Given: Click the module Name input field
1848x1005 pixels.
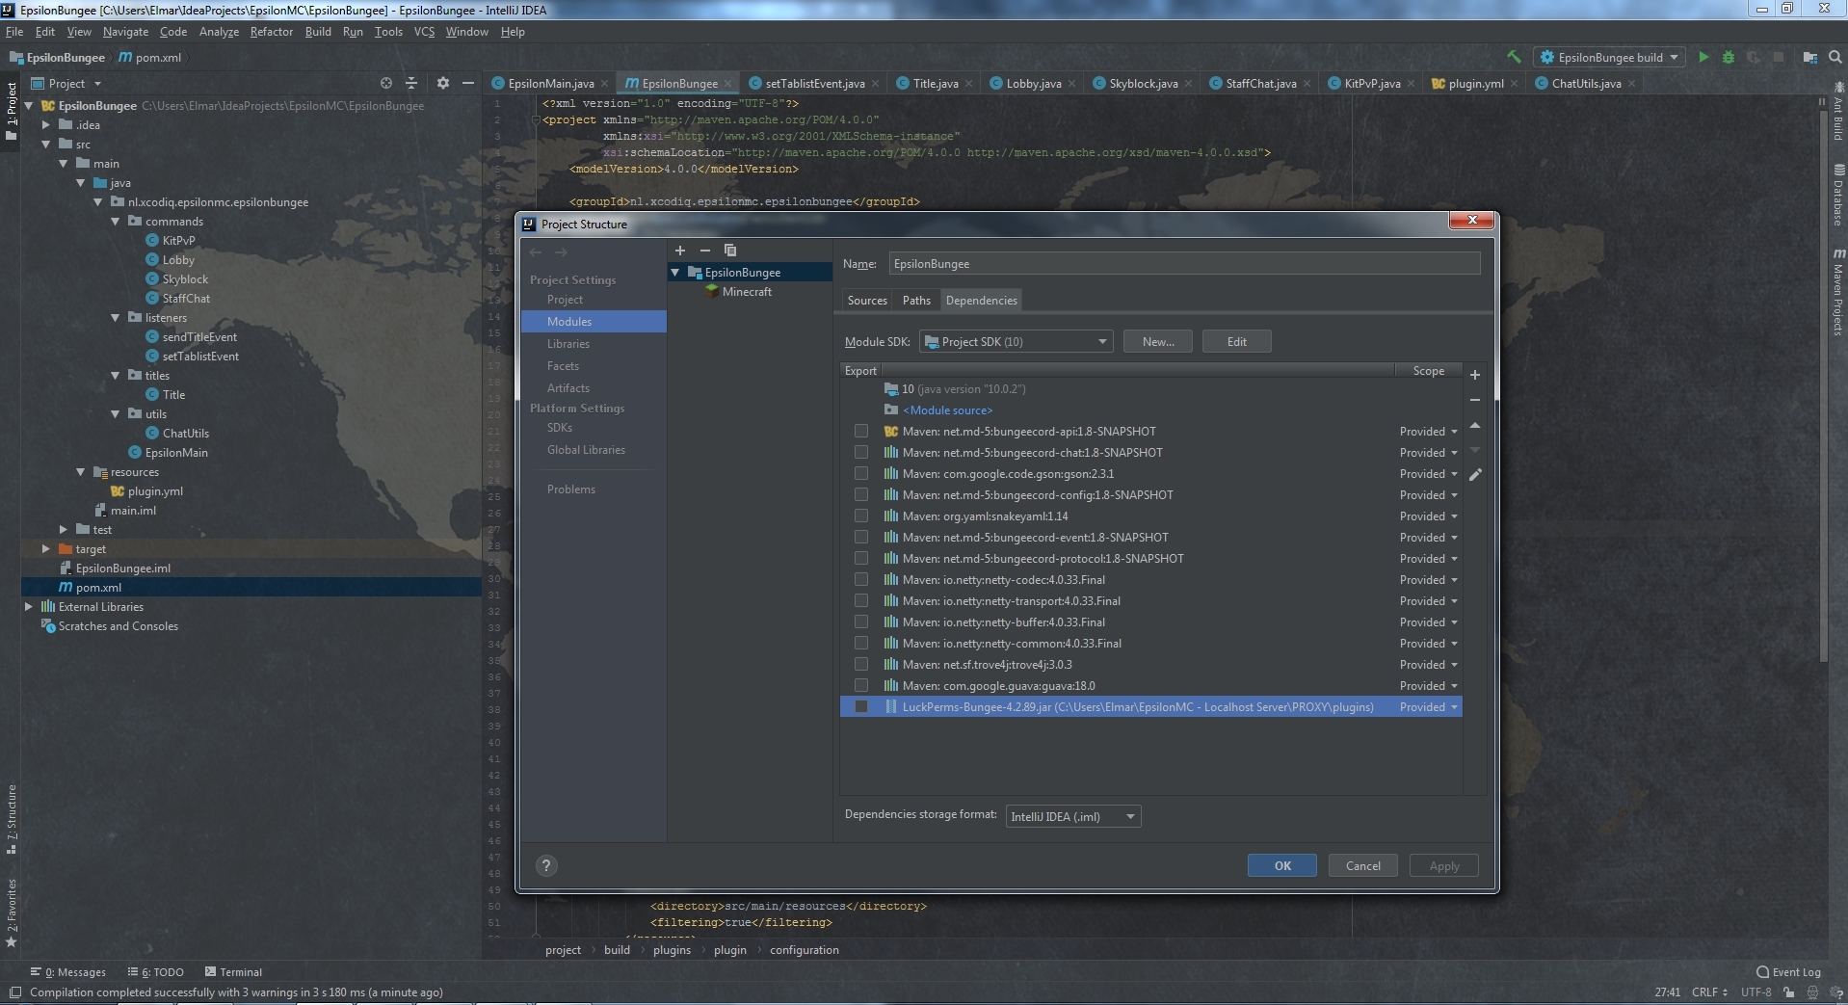Looking at the screenshot, I should [1184, 264].
